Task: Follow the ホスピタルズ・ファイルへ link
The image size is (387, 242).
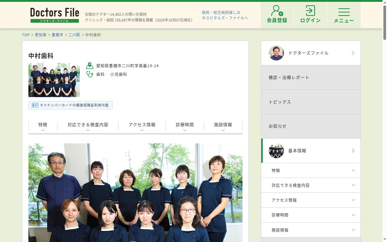Action: pos(225,18)
